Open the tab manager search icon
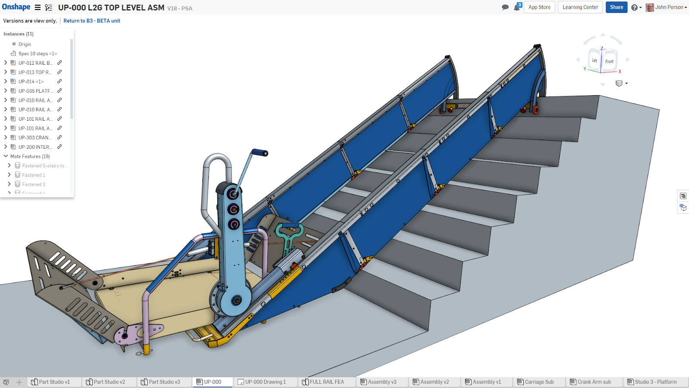The width and height of the screenshot is (689, 388). click(6, 382)
